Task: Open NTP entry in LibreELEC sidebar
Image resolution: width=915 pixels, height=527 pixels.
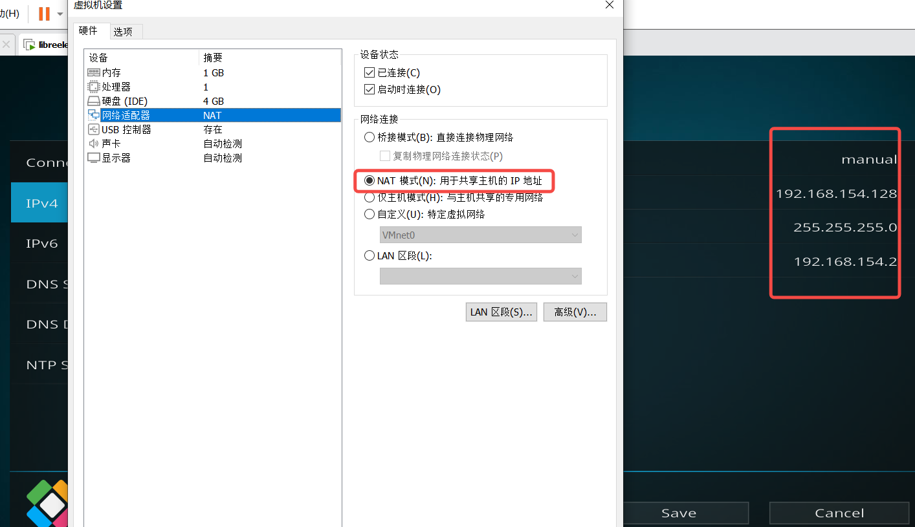Action: point(39,365)
